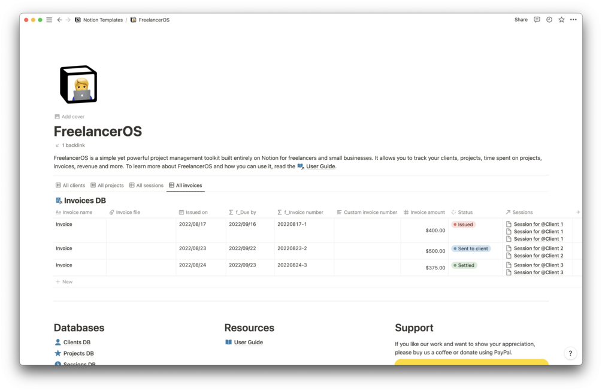Click FreelancerOS breadcrumb
Screen dimensions: 602x391
click(x=150, y=20)
